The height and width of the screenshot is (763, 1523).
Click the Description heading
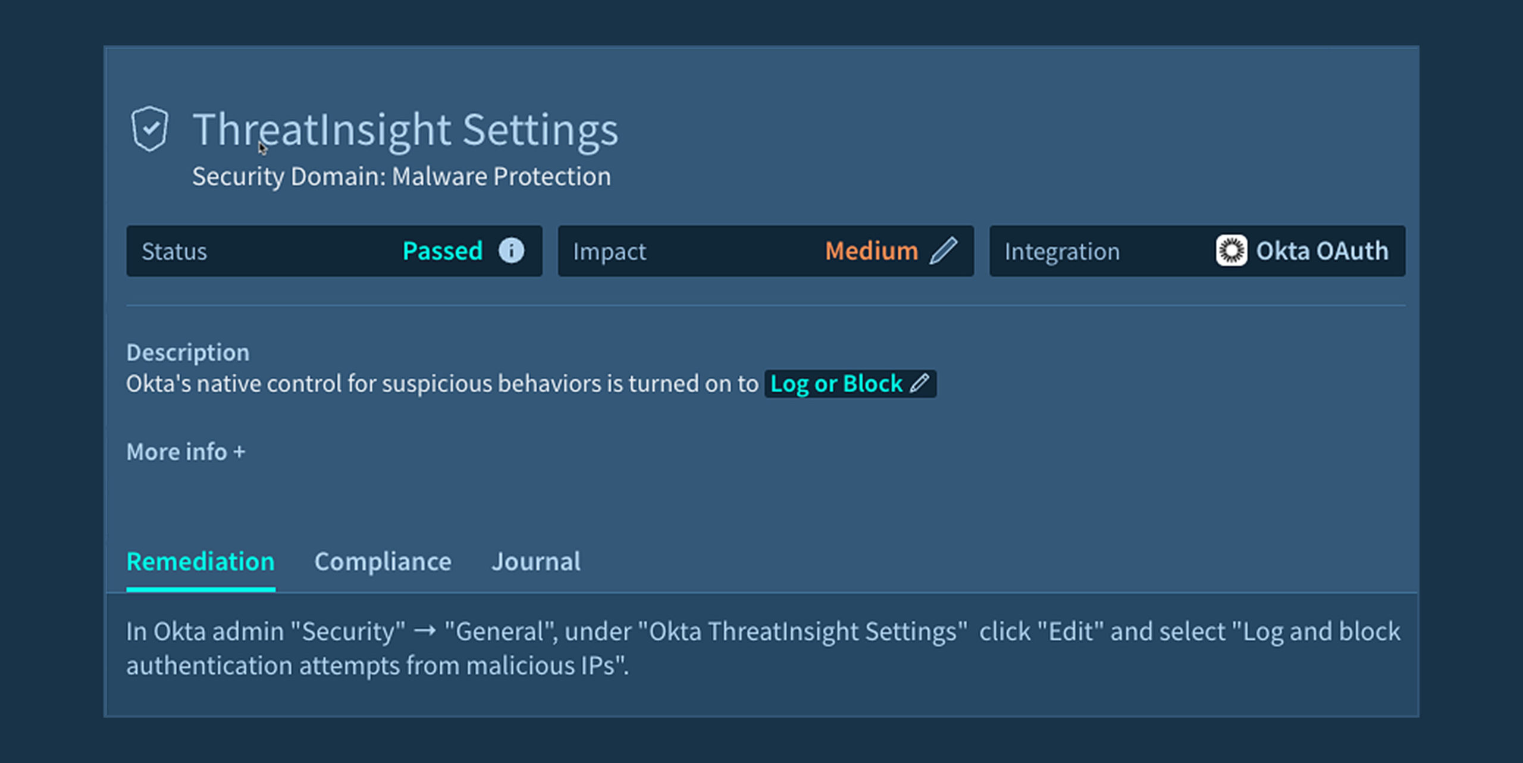pos(188,352)
